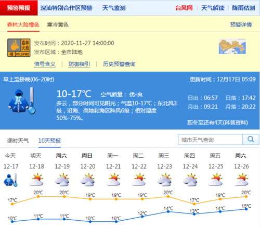Click the 12-24 high 17℃ point

click(x=194, y=204)
